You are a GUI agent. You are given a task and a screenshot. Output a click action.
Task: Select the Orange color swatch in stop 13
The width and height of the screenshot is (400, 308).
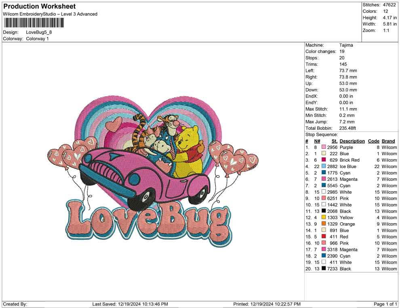point(324,224)
